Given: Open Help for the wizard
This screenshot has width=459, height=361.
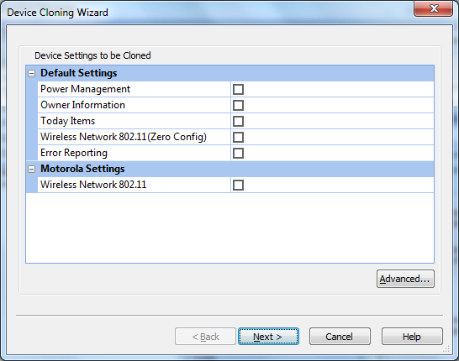Looking at the screenshot, I should [412, 337].
